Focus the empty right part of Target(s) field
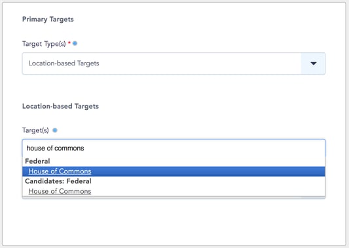The width and height of the screenshot is (349, 248). [x=204, y=148]
